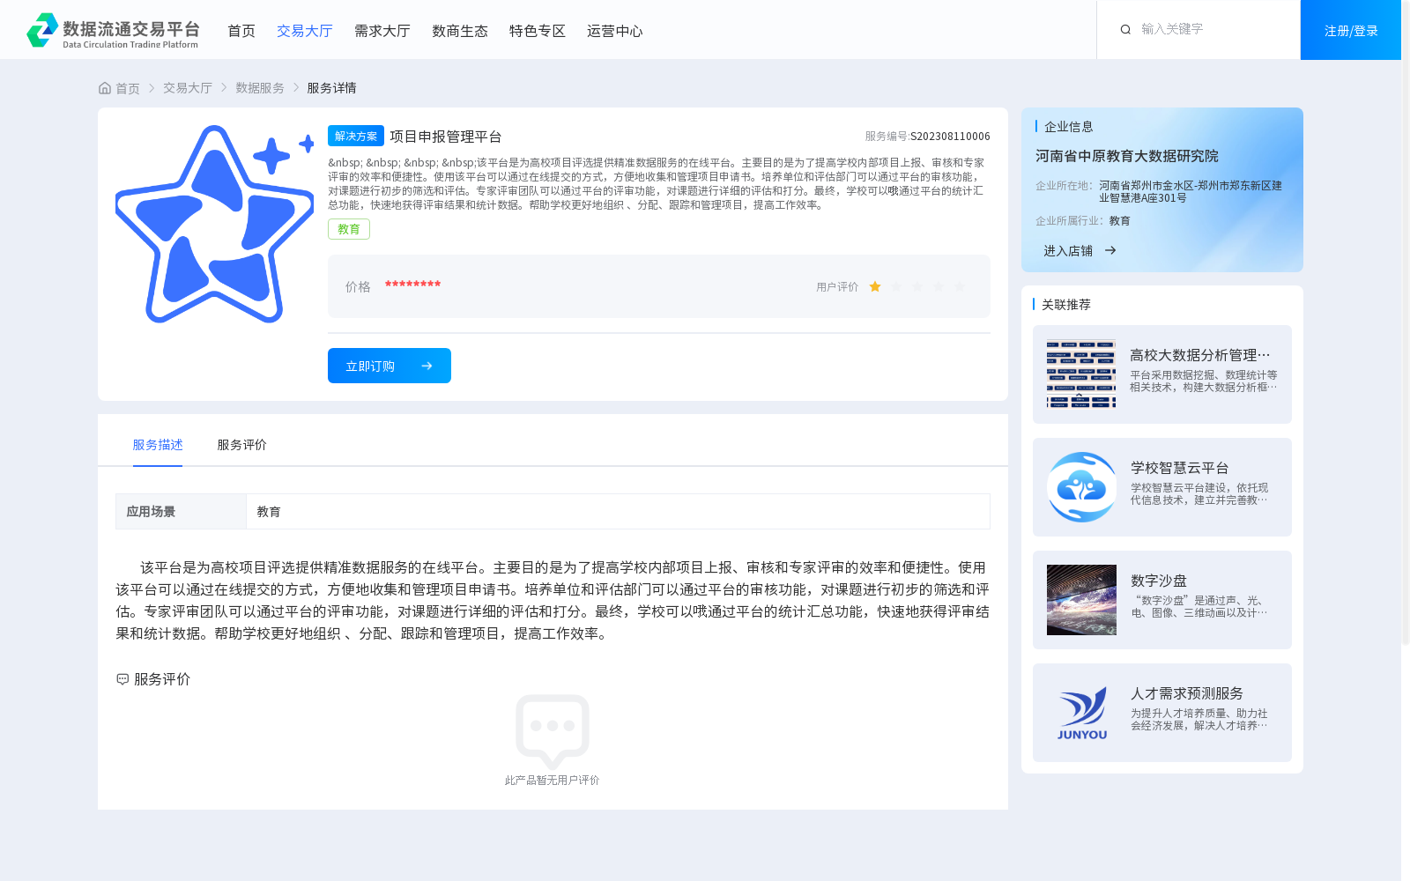Click the platform logo in the header
The width and height of the screenshot is (1410, 881).
click(x=113, y=30)
